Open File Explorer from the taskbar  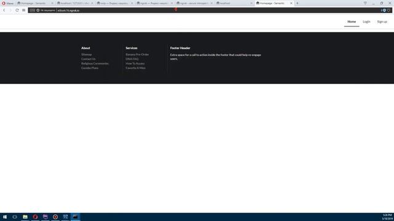pos(25,217)
